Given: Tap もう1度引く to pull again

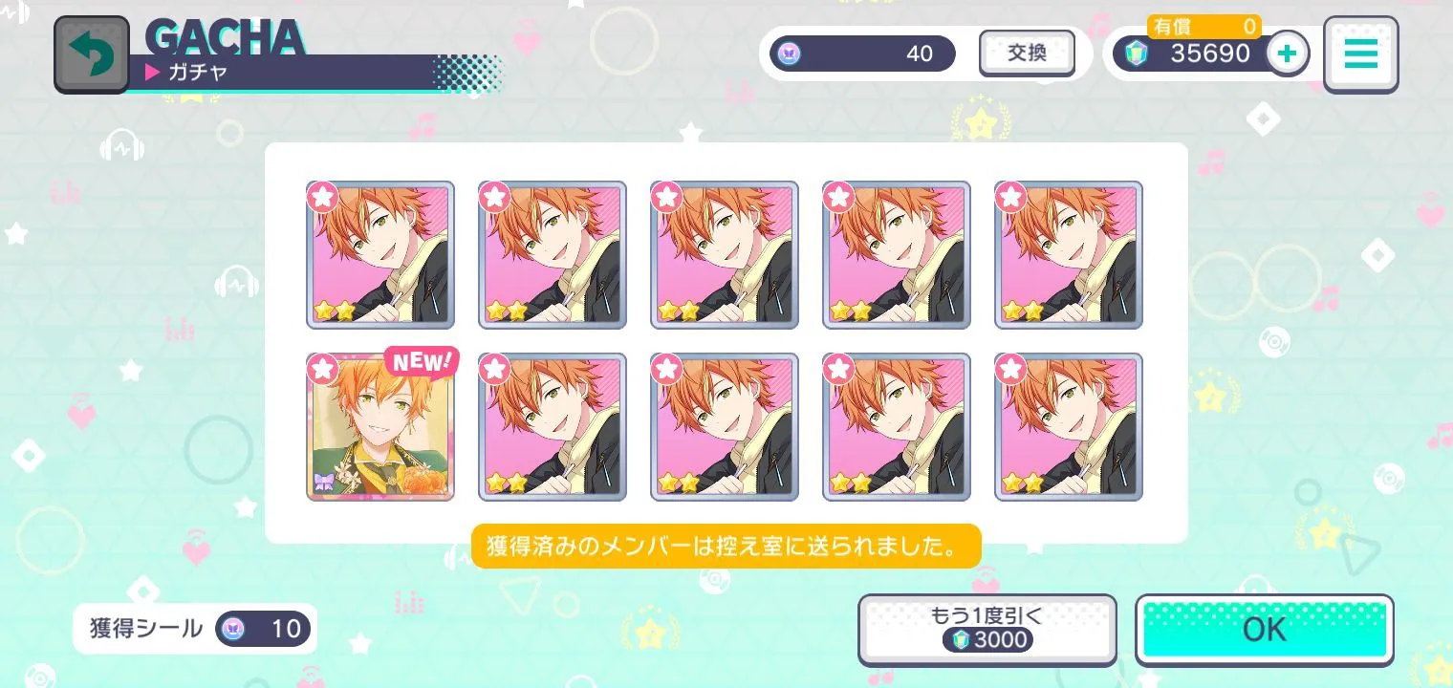Looking at the screenshot, I should (987, 629).
